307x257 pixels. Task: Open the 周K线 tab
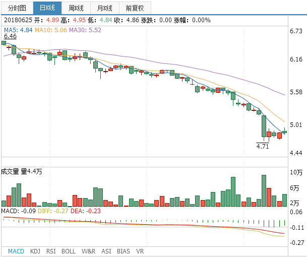(x=76, y=8)
